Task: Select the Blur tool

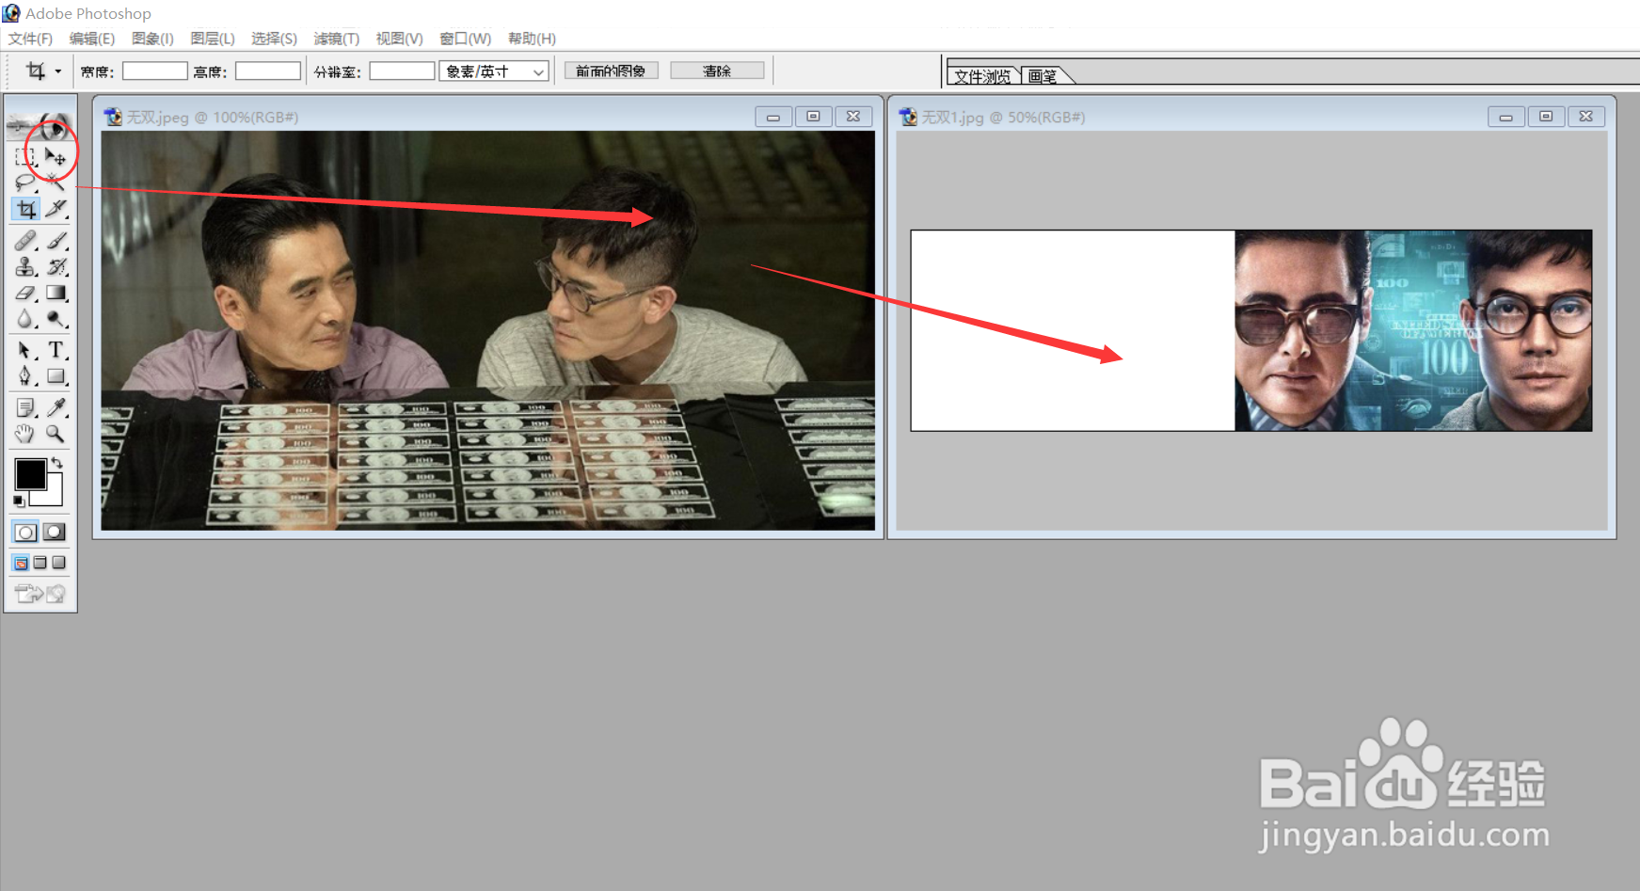Action: (25, 320)
